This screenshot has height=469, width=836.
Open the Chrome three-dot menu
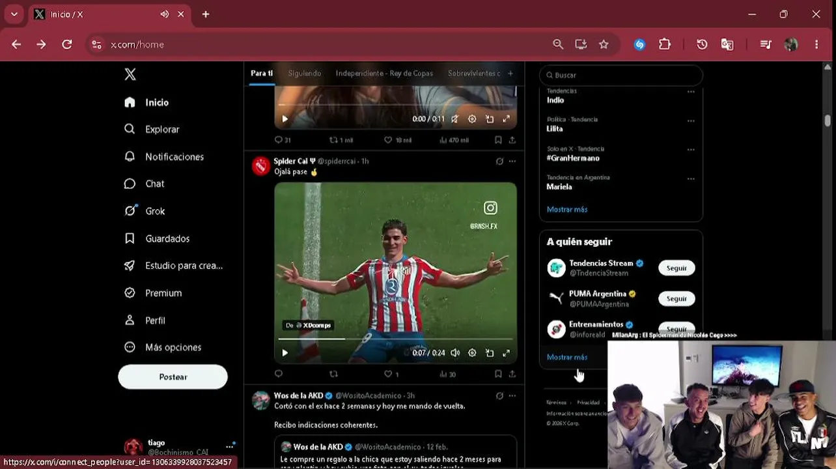coord(816,44)
